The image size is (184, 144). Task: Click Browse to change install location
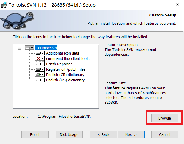coord(165,118)
